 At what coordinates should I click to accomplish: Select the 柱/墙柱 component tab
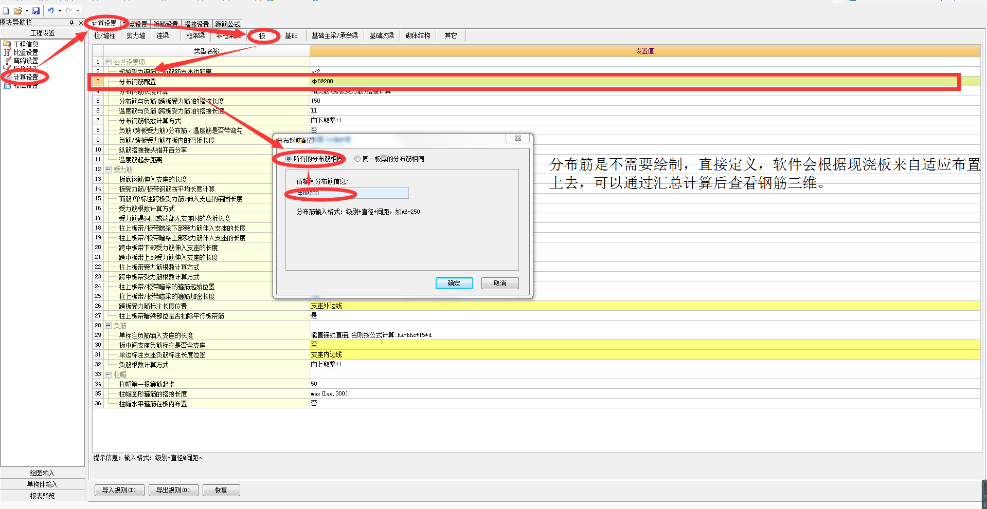tap(105, 35)
